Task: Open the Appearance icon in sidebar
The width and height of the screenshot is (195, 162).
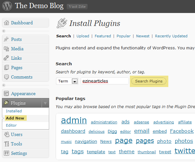Action: point(6,93)
